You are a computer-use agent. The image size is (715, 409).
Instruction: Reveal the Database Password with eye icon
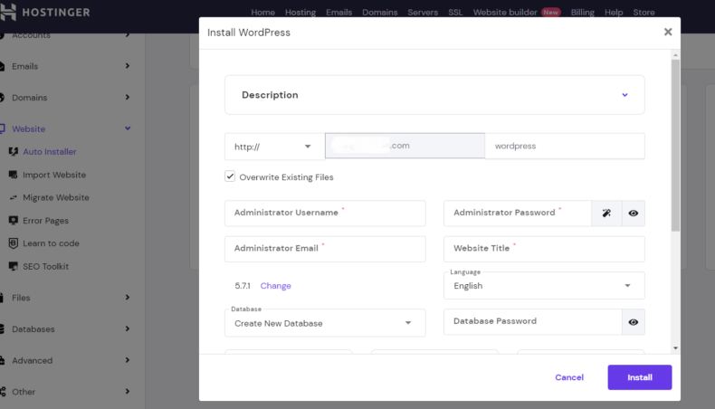(633, 322)
